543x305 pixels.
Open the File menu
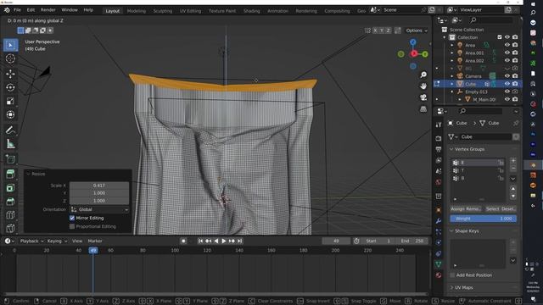pyautogui.click(x=17, y=10)
